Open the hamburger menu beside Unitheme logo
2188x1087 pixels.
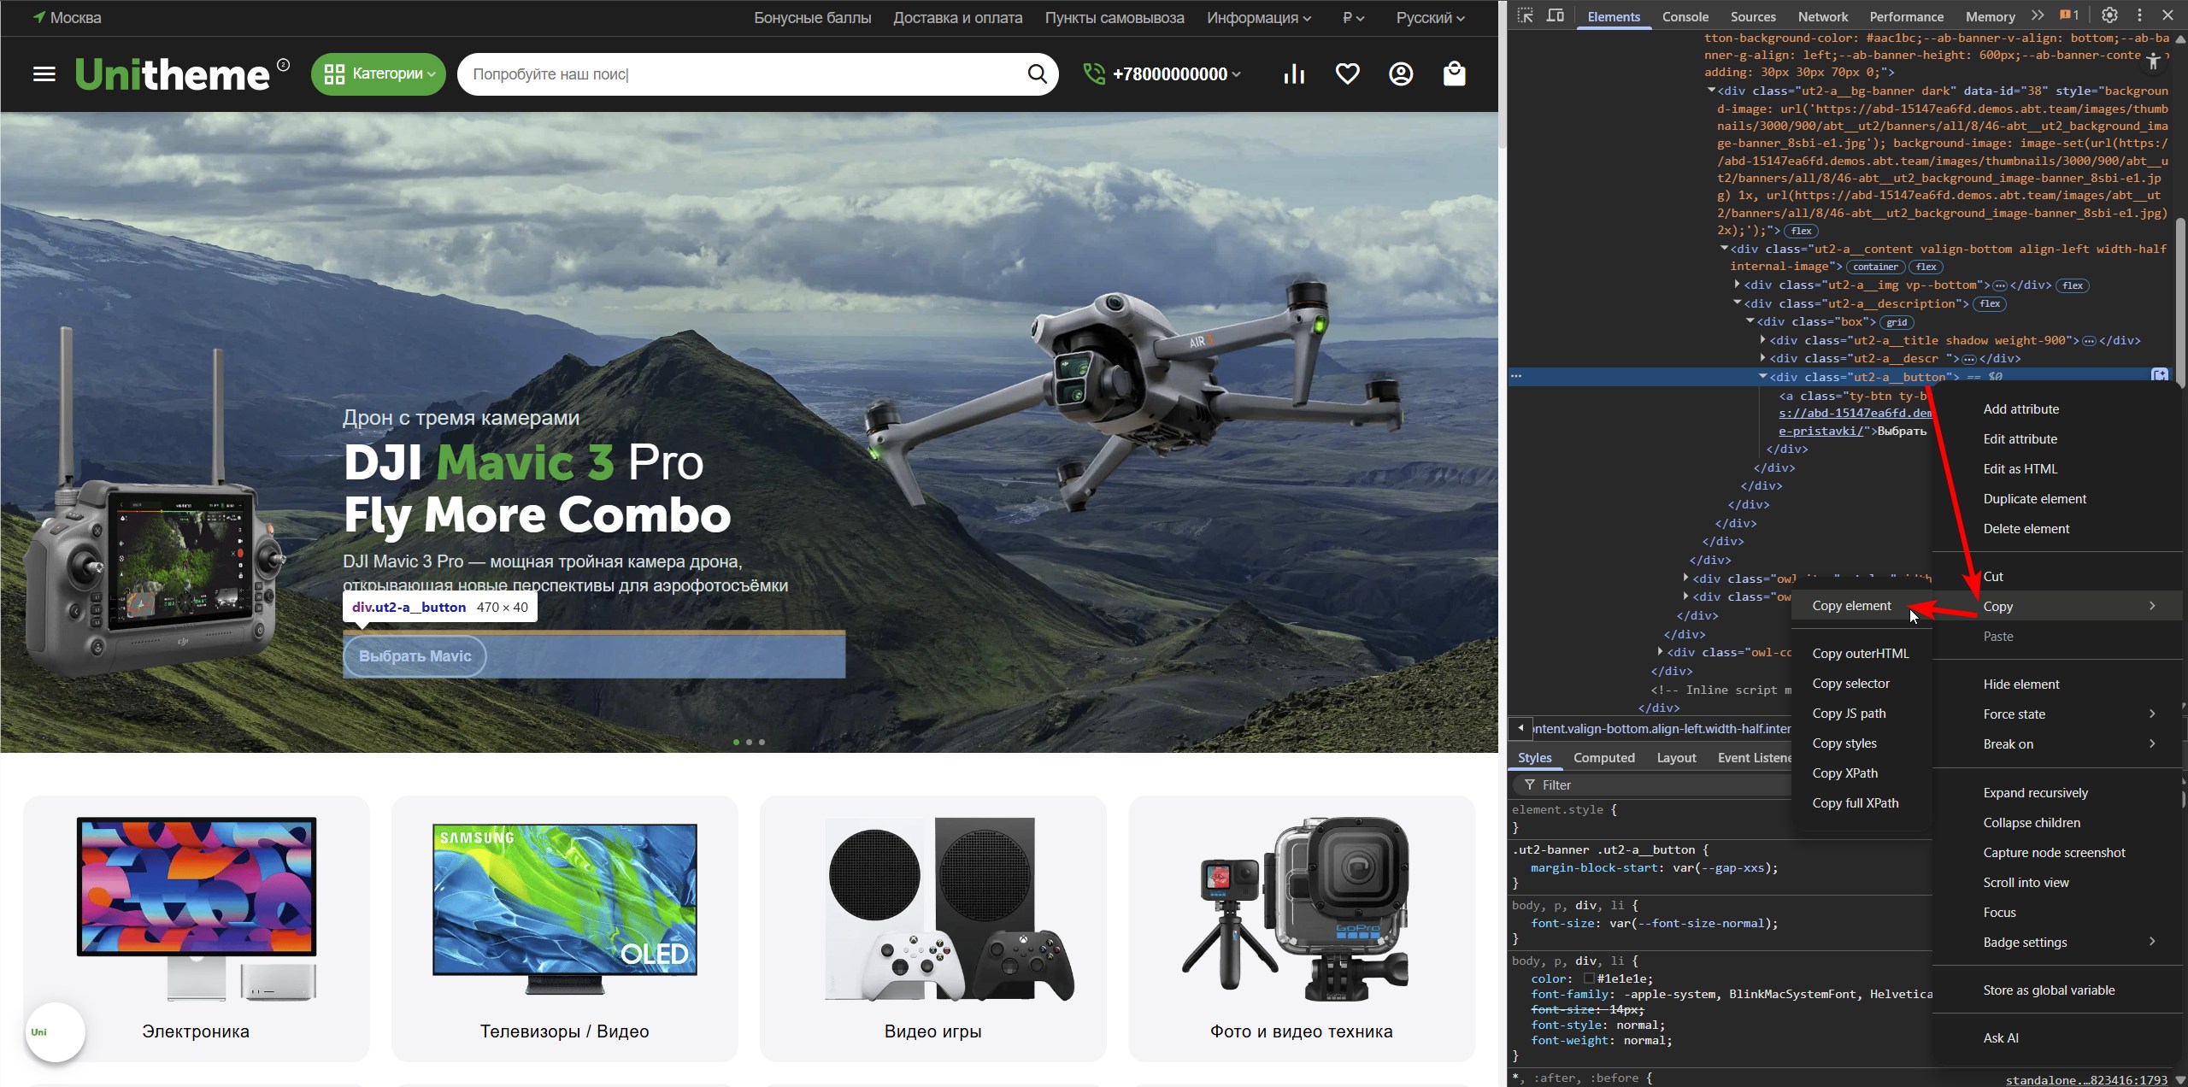point(44,74)
